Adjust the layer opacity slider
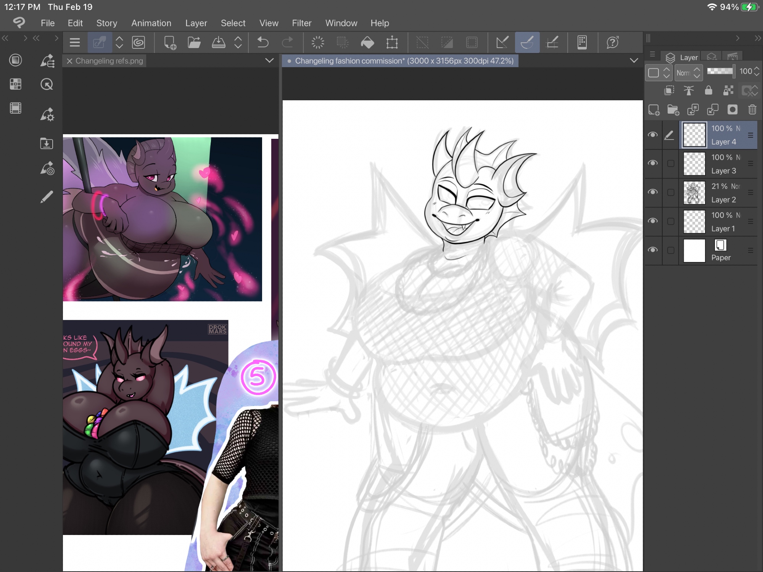Viewport: 763px width, 572px height. click(720, 71)
